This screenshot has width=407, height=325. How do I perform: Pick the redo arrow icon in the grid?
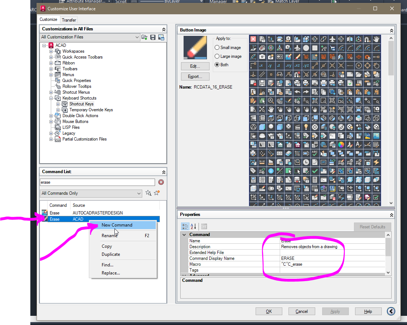[306, 92]
